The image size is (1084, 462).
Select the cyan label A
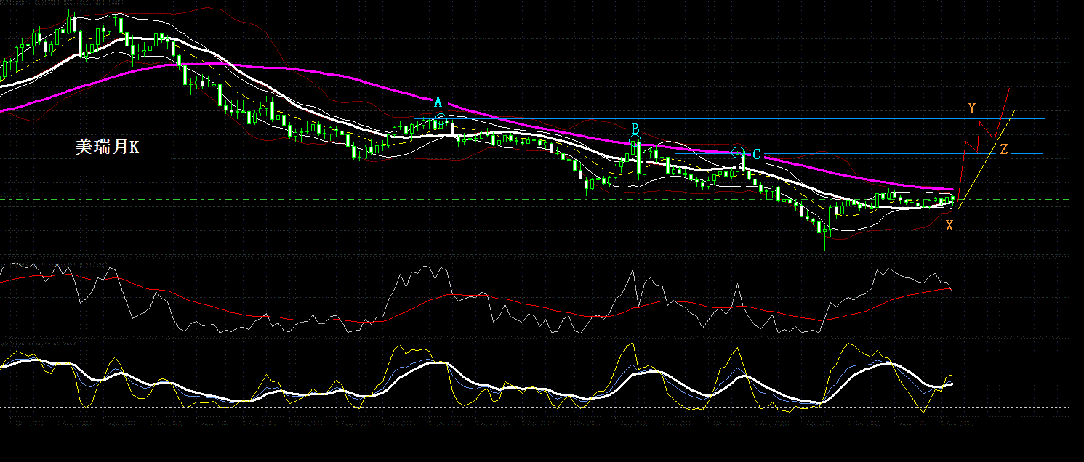[438, 102]
